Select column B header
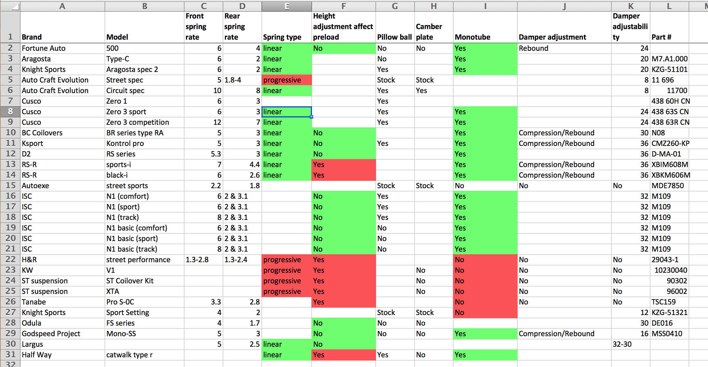The width and height of the screenshot is (708, 367). (145, 6)
